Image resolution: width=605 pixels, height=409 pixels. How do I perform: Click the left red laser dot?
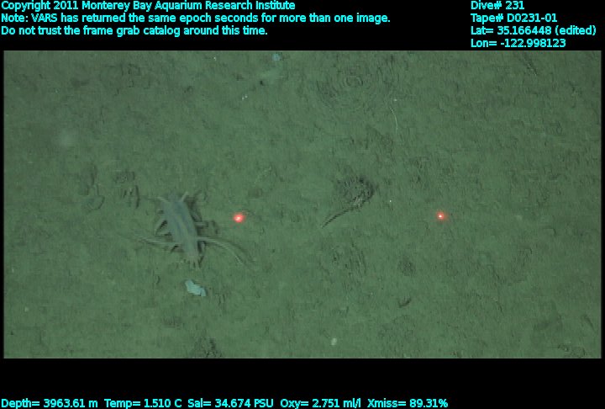point(239,218)
